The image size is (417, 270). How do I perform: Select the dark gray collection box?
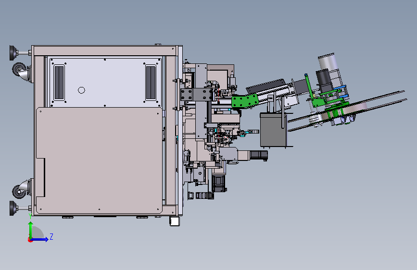click(273, 129)
